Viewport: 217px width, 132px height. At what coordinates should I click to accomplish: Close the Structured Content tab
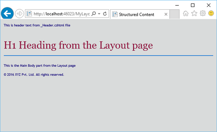pyautogui.click(x=166, y=14)
